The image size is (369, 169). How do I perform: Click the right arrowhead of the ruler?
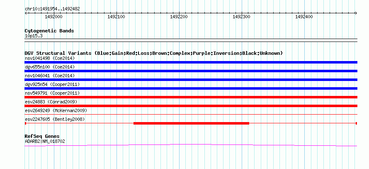click(x=356, y=13)
